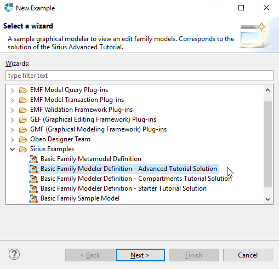Image resolution: width=279 pixels, height=269 pixels.
Task: Click the disabled Back button
Action: click(x=90, y=255)
